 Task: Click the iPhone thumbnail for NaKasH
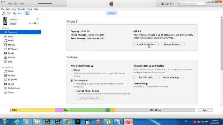pos(5,21)
